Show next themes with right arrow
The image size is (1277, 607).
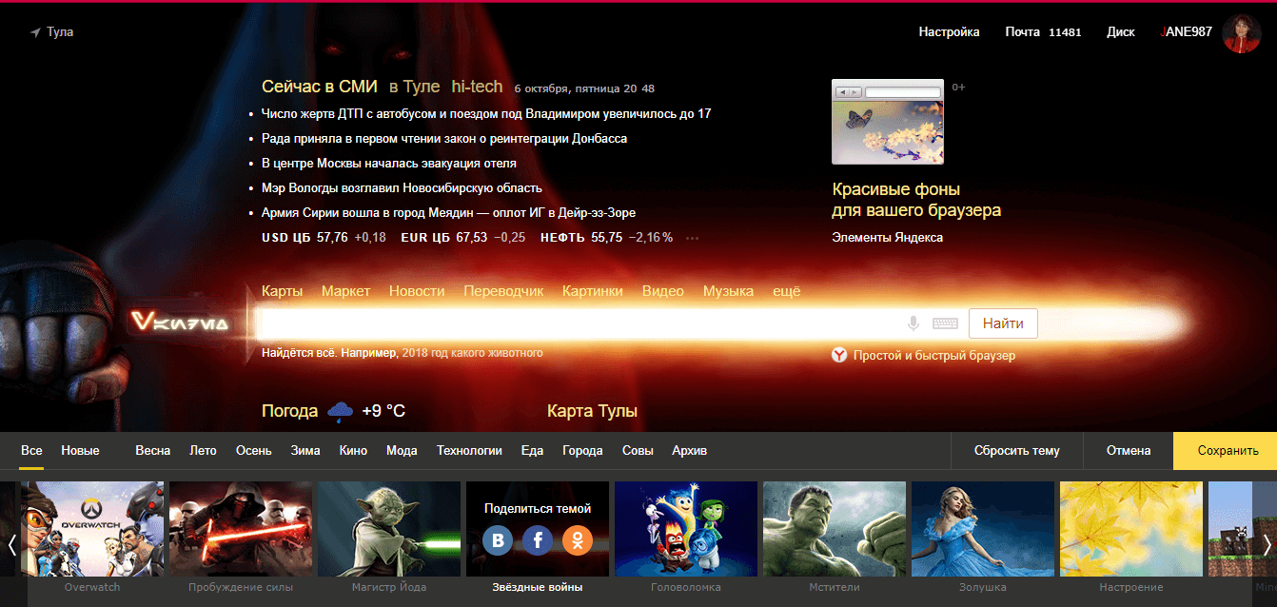point(1267,545)
